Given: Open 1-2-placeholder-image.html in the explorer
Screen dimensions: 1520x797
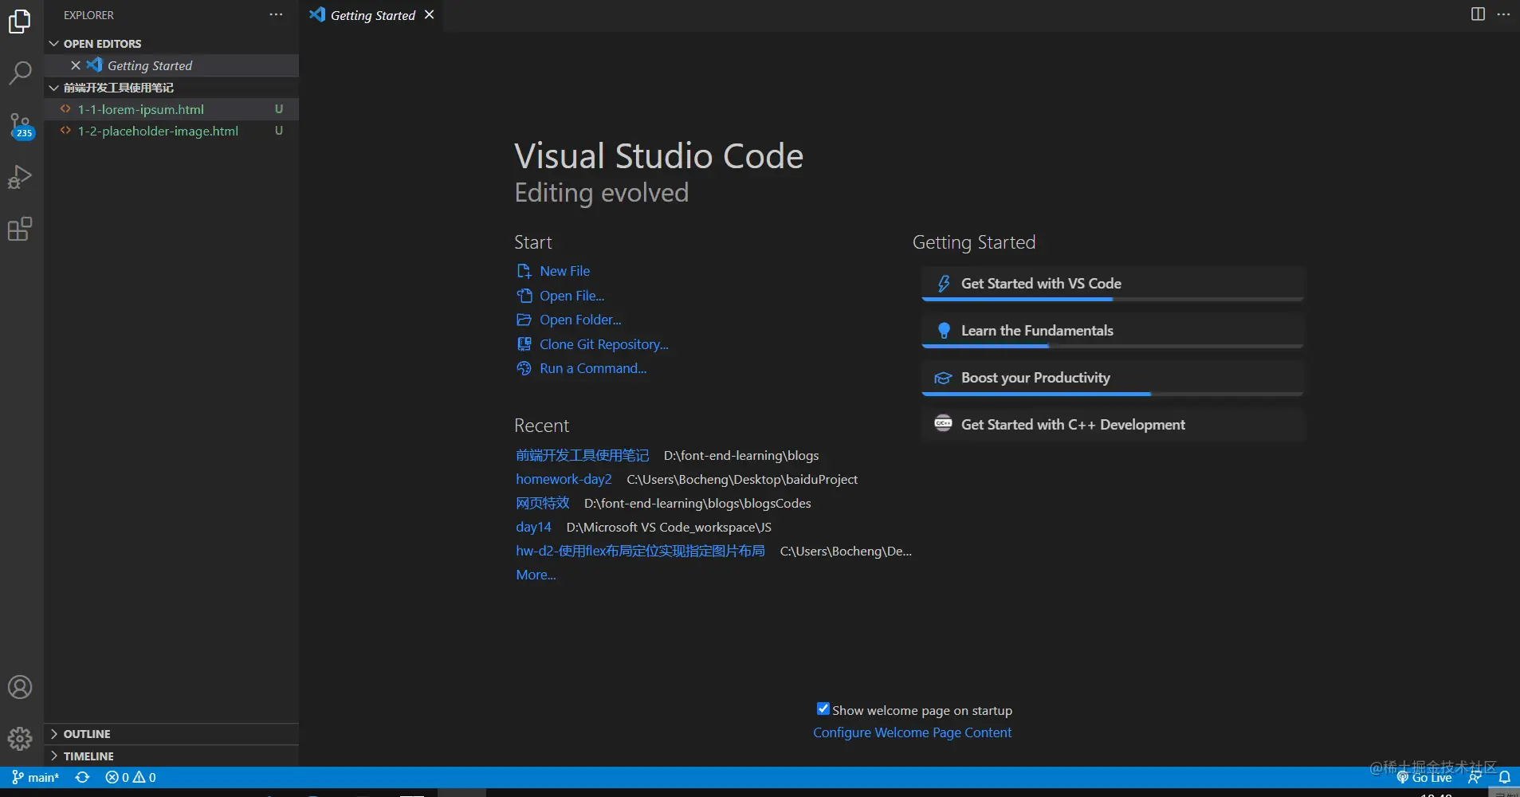Looking at the screenshot, I should tap(158, 132).
